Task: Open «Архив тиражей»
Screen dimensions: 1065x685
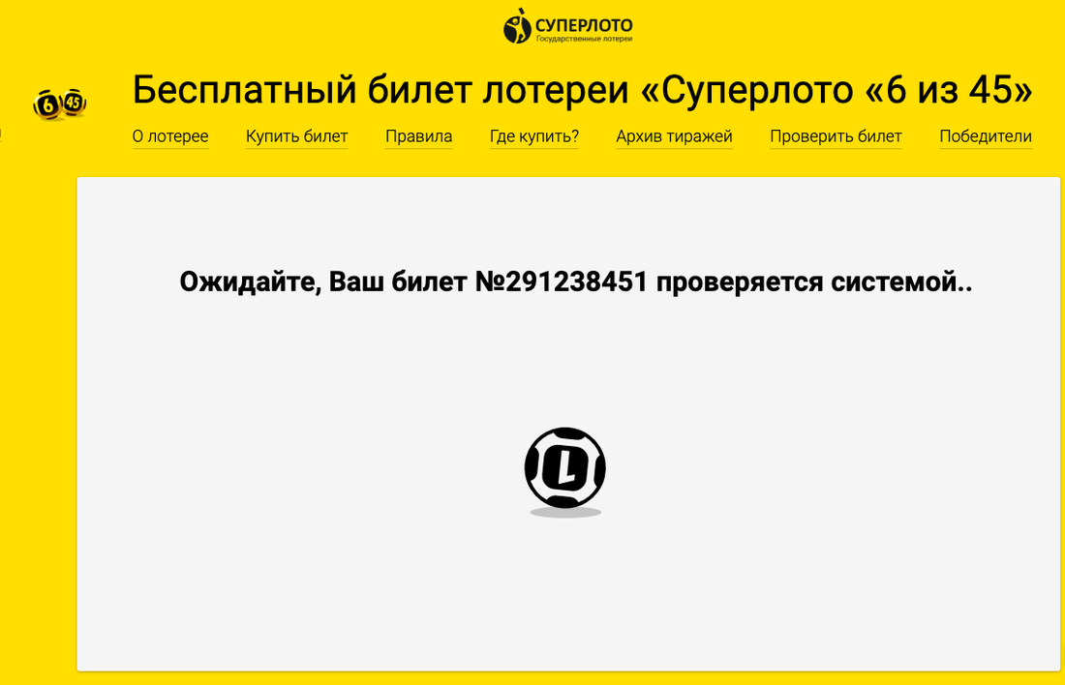Action: 674,136
